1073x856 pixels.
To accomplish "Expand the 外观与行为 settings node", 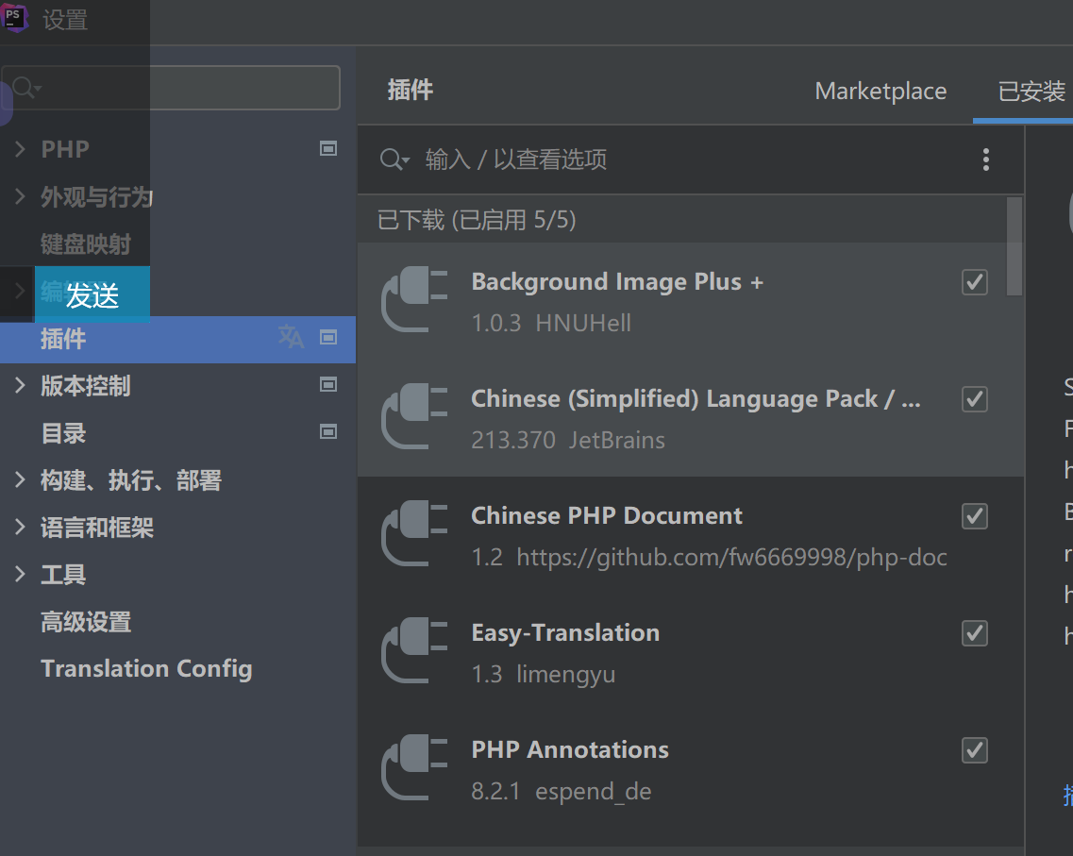I will [x=20, y=196].
